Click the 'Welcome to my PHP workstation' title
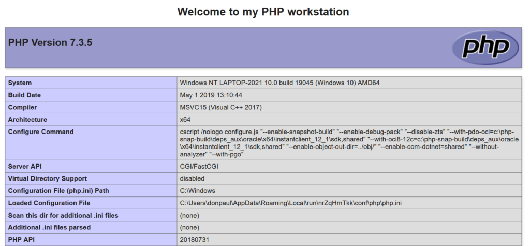This screenshot has height=246, width=530. pos(263,12)
